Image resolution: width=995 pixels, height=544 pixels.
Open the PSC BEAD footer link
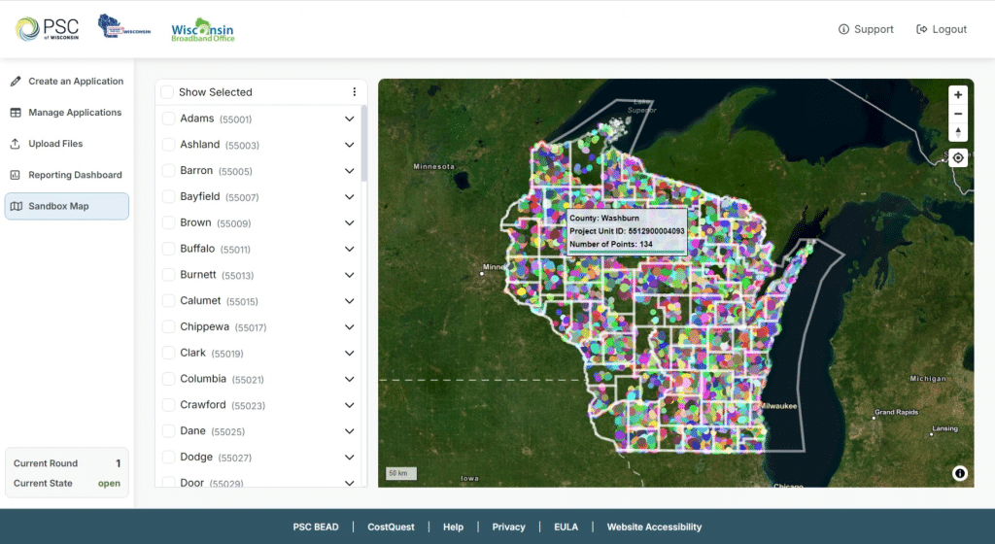pos(316,527)
